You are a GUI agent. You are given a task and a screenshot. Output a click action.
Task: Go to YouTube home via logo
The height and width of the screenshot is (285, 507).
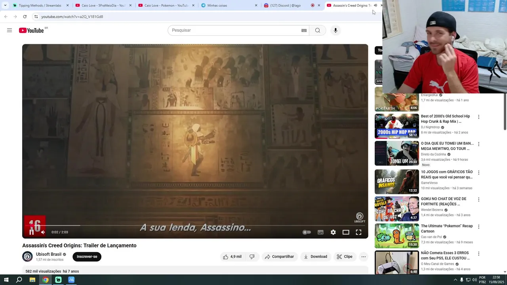coord(31,30)
